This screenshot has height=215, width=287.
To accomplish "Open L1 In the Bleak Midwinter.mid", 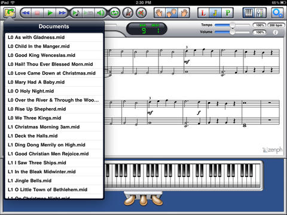I will point(54,171).
